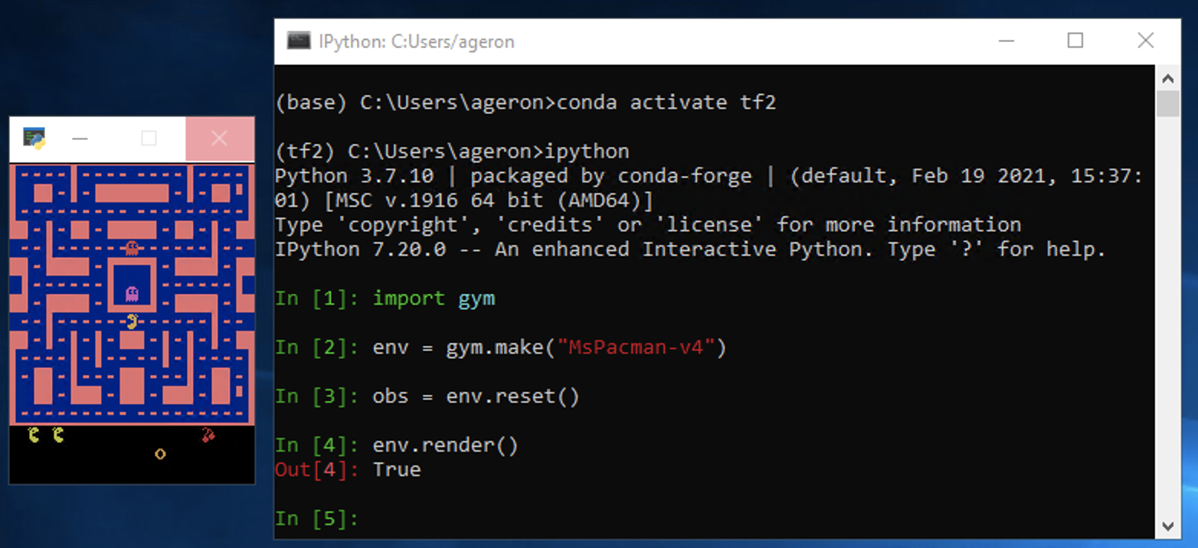Click the scroll-up arrow on the terminal scrollbar

(x=1168, y=77)
